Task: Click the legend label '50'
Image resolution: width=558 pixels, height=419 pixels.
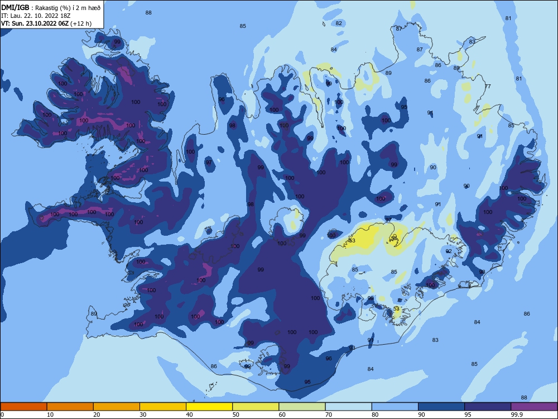Action: coord(236,415)
